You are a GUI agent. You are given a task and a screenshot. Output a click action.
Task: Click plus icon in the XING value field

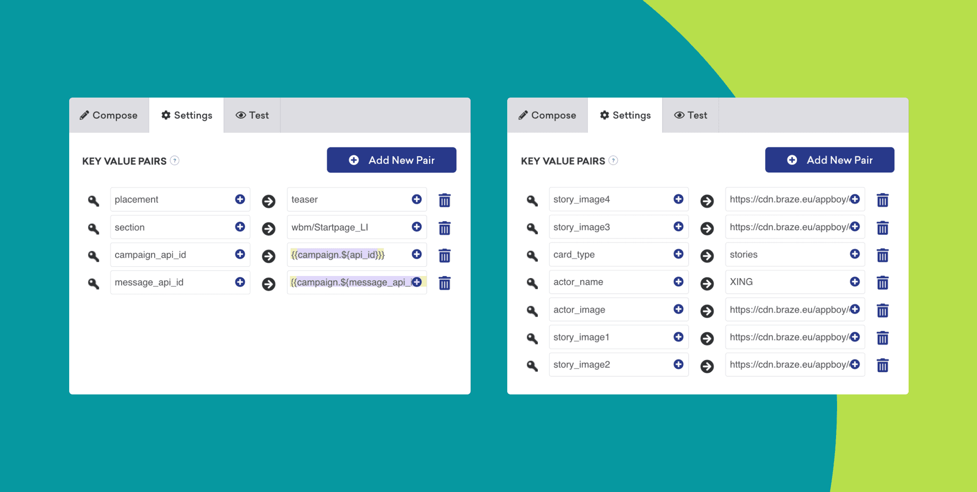point(854,282)
